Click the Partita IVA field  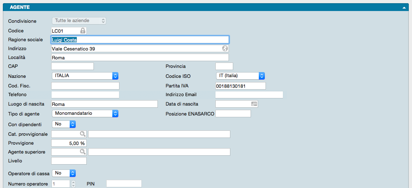click(241, 86)
